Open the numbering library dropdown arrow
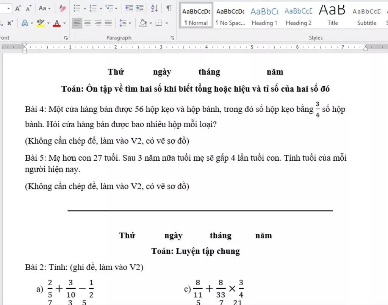 101,8
